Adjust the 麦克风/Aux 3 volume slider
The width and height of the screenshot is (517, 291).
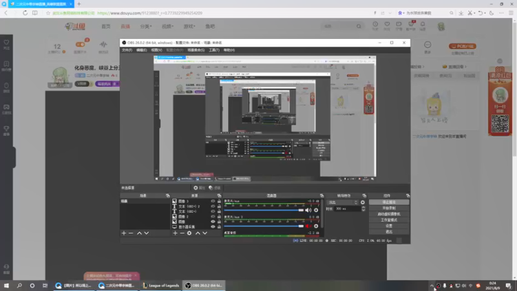264,226
